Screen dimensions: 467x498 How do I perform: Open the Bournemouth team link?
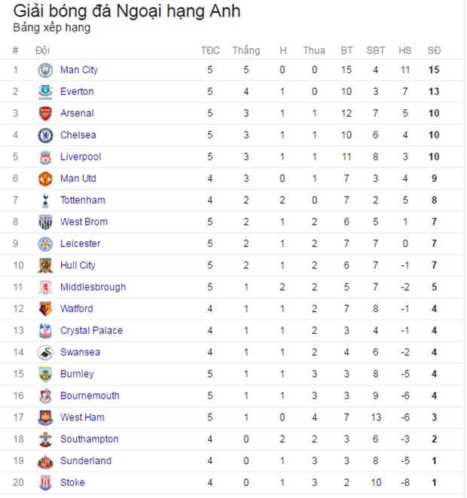coord(90,396)
